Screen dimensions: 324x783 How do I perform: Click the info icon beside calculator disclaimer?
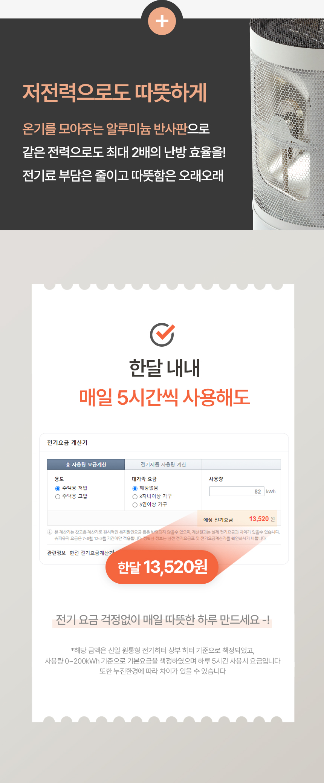[49, 532]
